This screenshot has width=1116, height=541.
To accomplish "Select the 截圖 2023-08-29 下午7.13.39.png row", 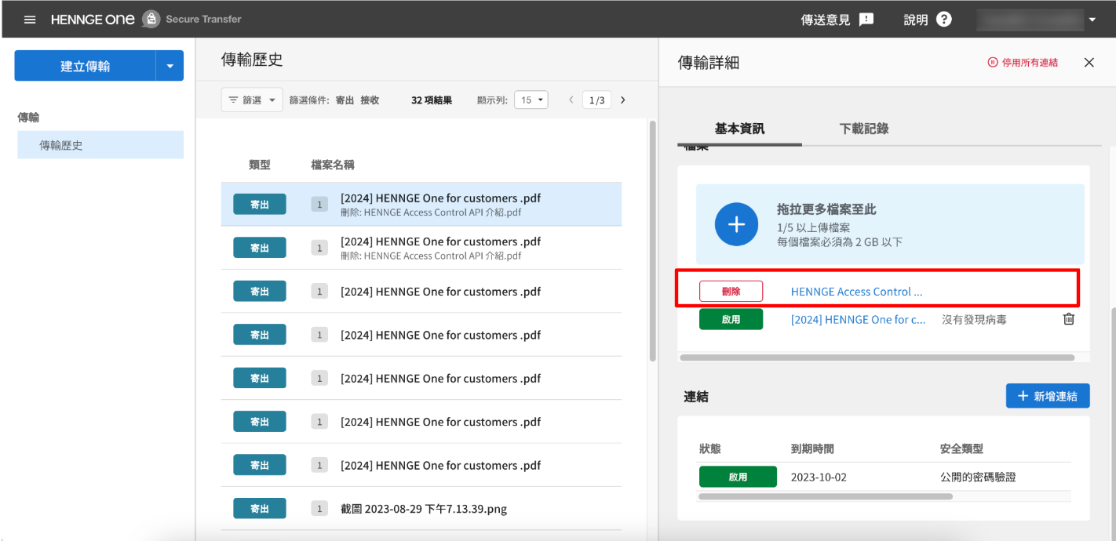I will (421, 508).
